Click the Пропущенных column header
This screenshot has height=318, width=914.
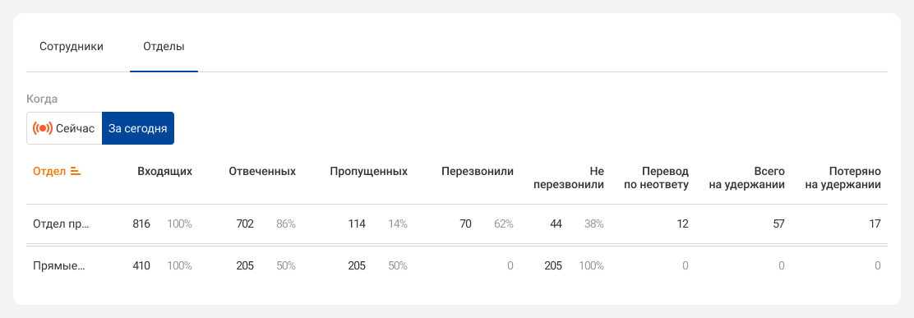pyautogui.click(x=368, y=171)
